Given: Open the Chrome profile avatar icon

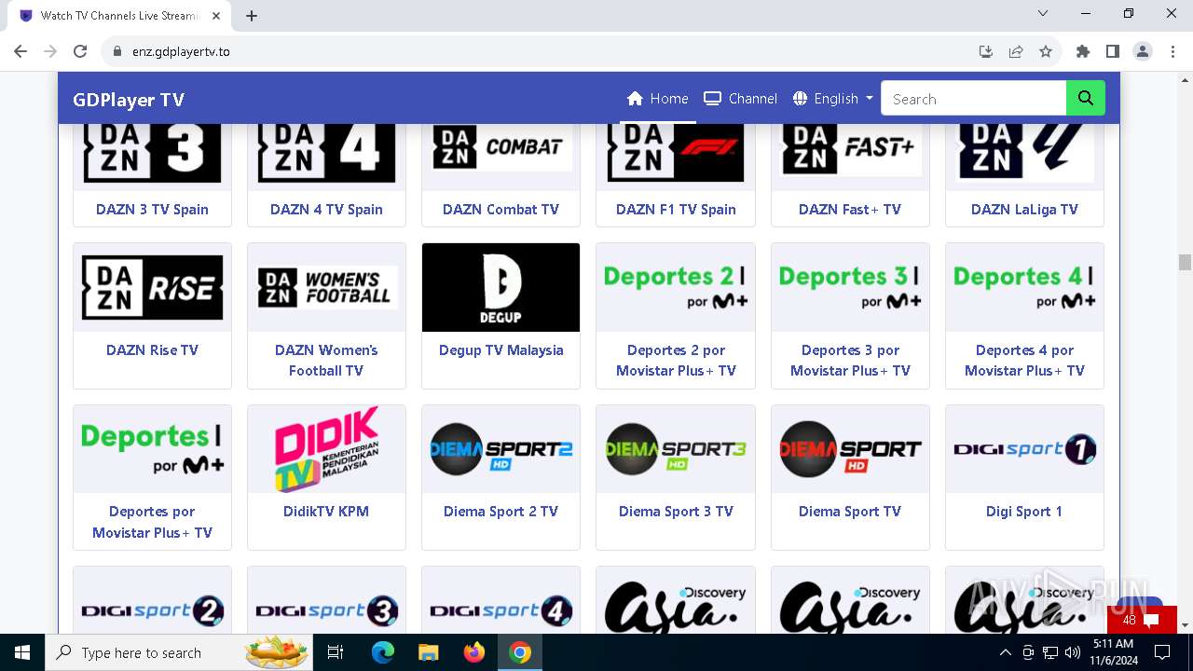Looking at the screenshot, I should tap(1143, 51).
